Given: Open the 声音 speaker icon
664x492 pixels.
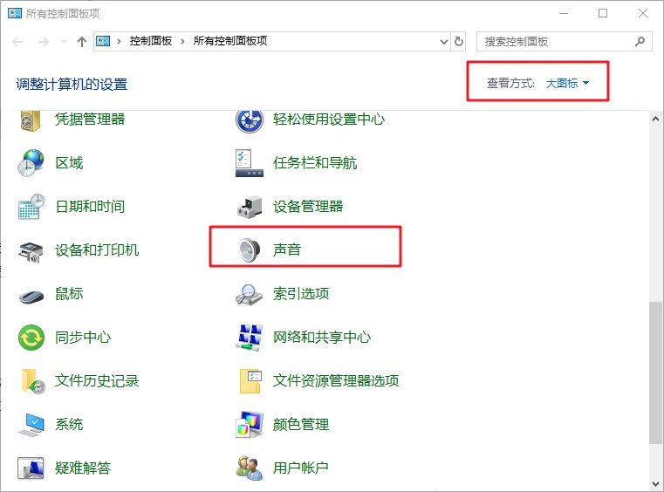Looking at the screenshot, I should 249,249.
